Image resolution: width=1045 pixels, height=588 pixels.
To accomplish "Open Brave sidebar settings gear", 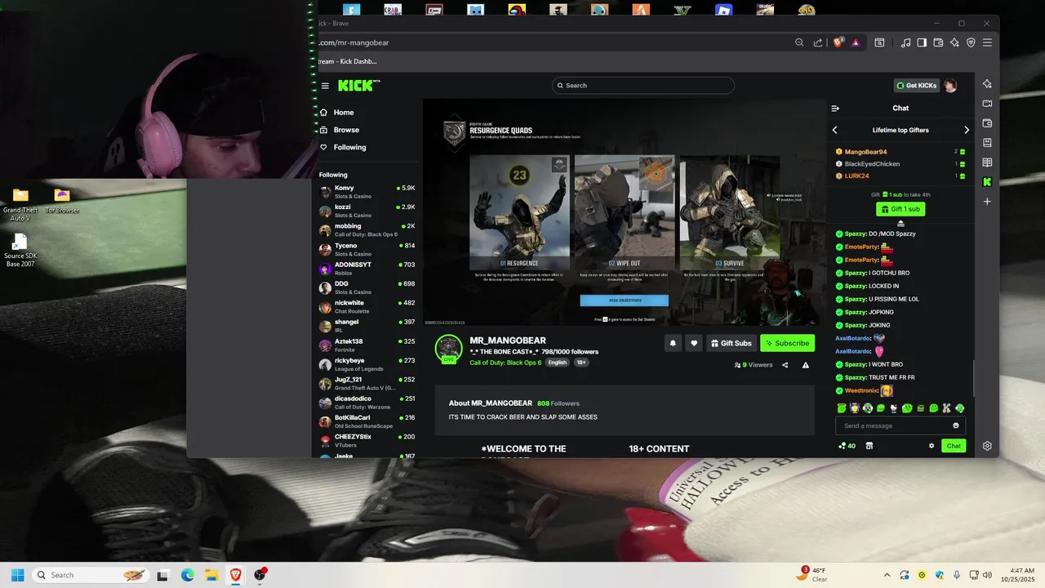I will pyautogui.click(x=987, y=446).
